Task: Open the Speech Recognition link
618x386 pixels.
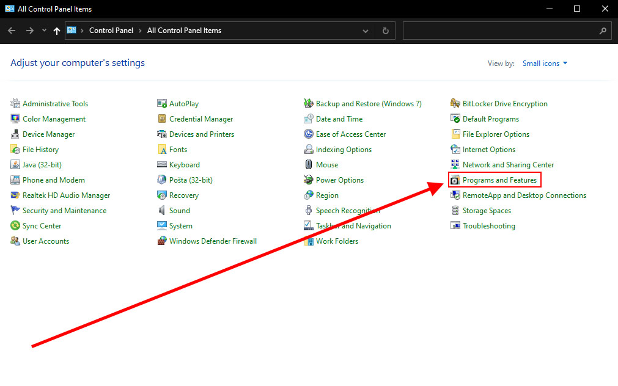Action: click(348, 211)
